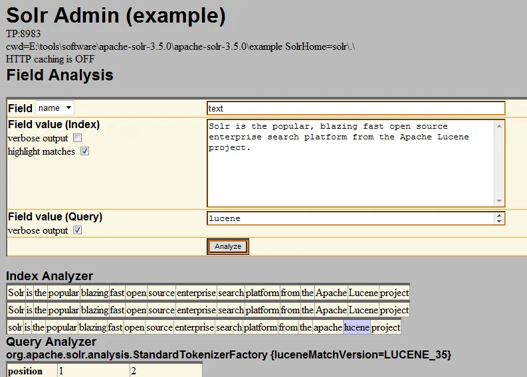This screenshot has width=527, height=377.
Task: Click lowercase 'solr' token in third row
Action: click(15, 327)
